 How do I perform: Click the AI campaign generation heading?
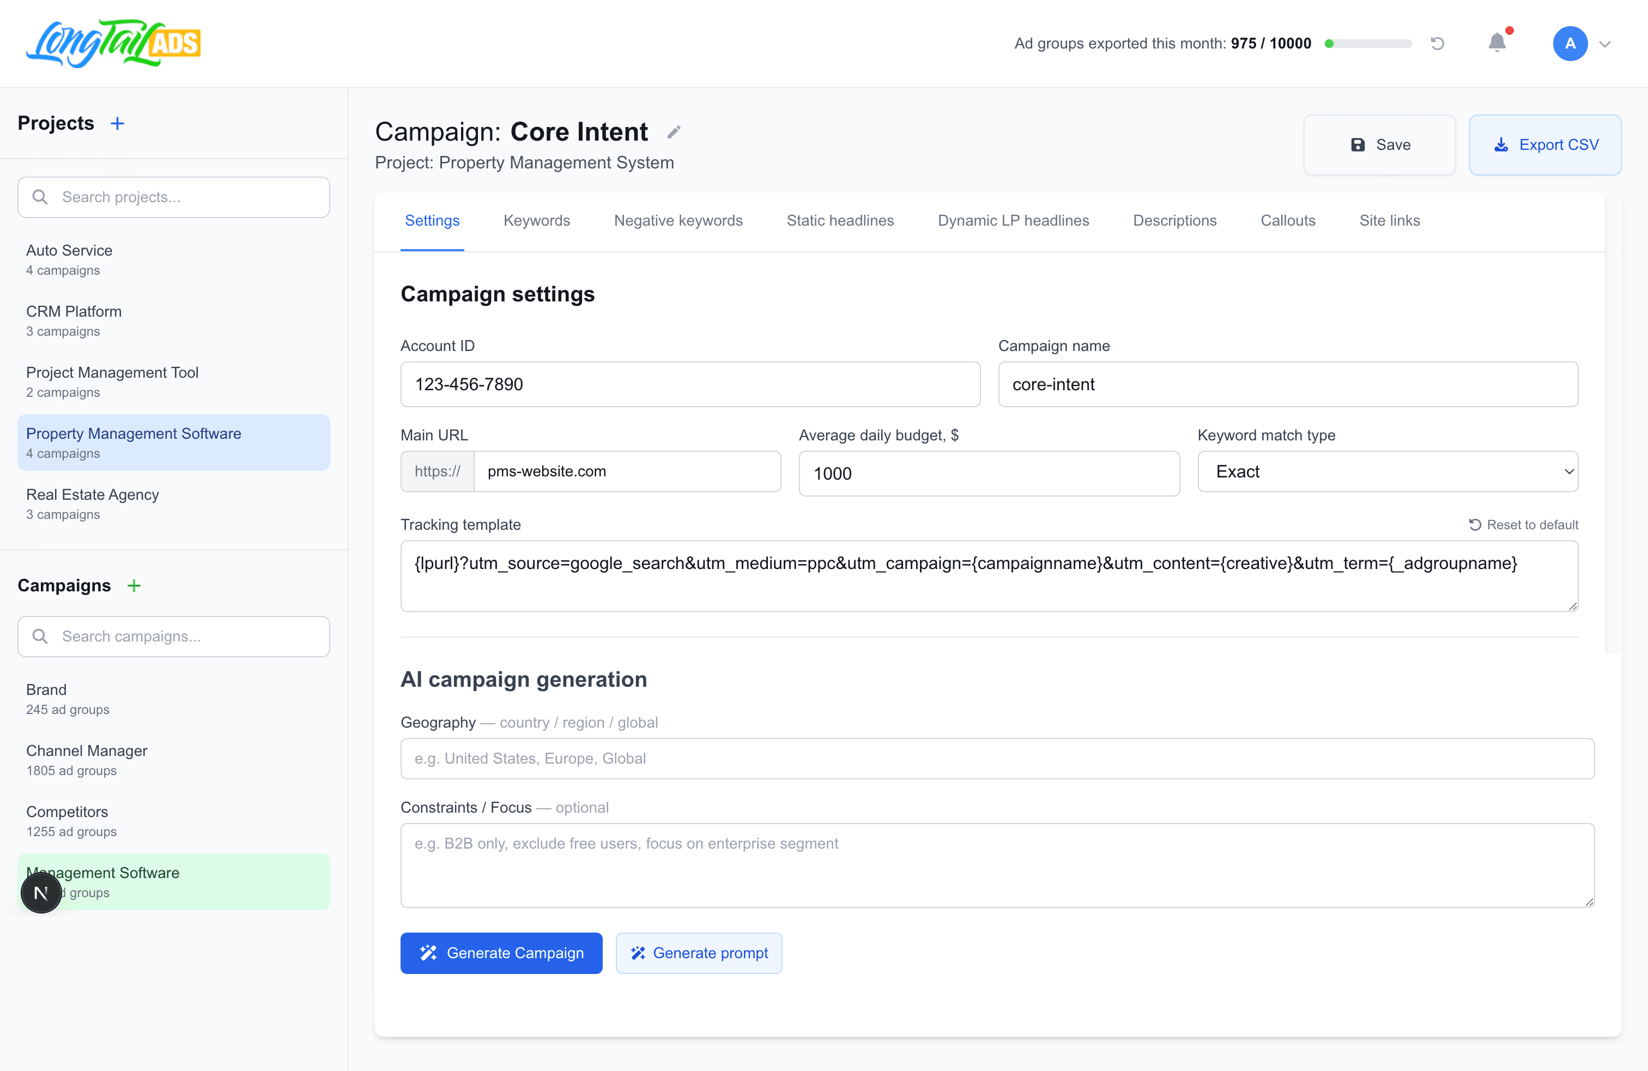pyautogui.click(x=524, y=680)
